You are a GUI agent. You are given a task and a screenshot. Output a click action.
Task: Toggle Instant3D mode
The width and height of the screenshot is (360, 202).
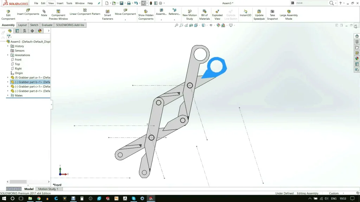[x=245, y=13]
